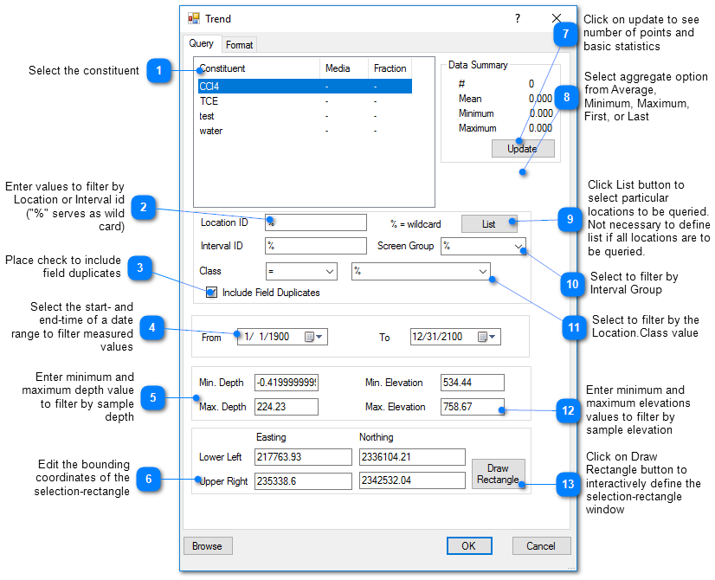Click the Lower Left Easting field
The height and width of the screenshot is (580, 715).
(x=303, y=456)
